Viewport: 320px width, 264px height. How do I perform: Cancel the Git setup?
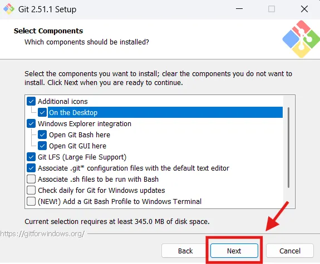pos(290,251)
